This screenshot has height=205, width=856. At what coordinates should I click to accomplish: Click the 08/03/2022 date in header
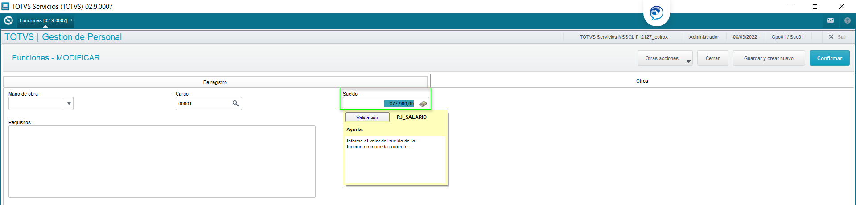coord(745,37)
